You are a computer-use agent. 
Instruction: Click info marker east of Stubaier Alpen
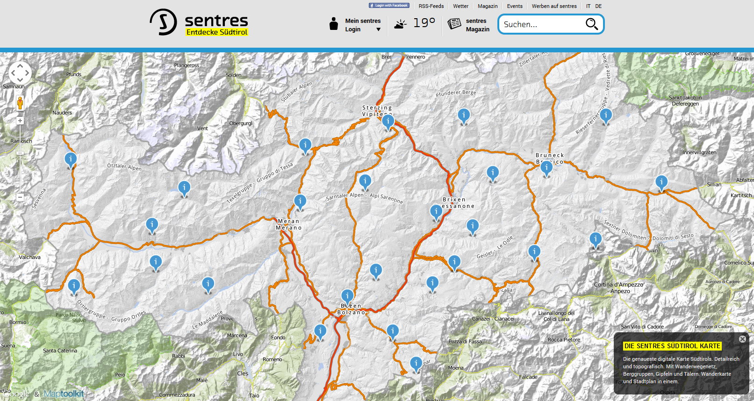pyautogui.click(x=305, y=147)
